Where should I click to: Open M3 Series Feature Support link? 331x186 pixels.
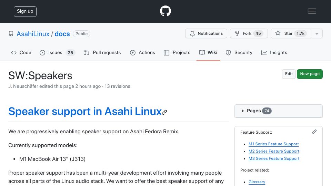(x=274, y=158)
